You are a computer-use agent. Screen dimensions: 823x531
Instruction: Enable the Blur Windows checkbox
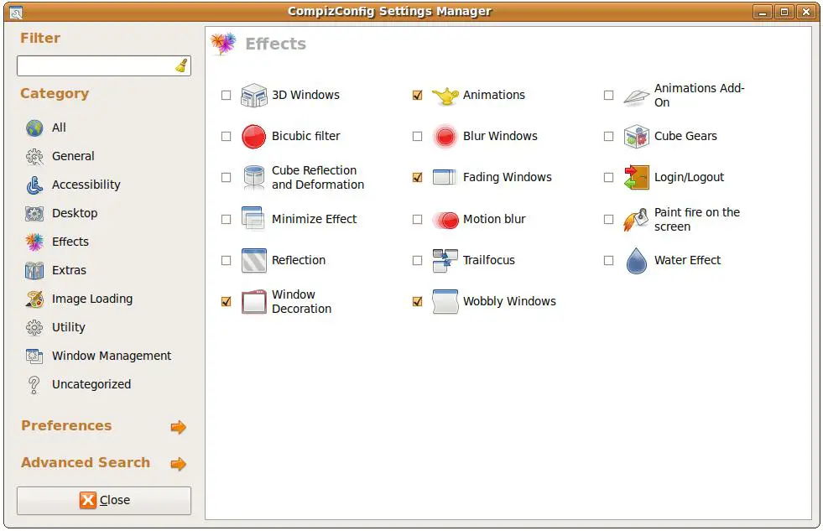click(x=417, y=136)
